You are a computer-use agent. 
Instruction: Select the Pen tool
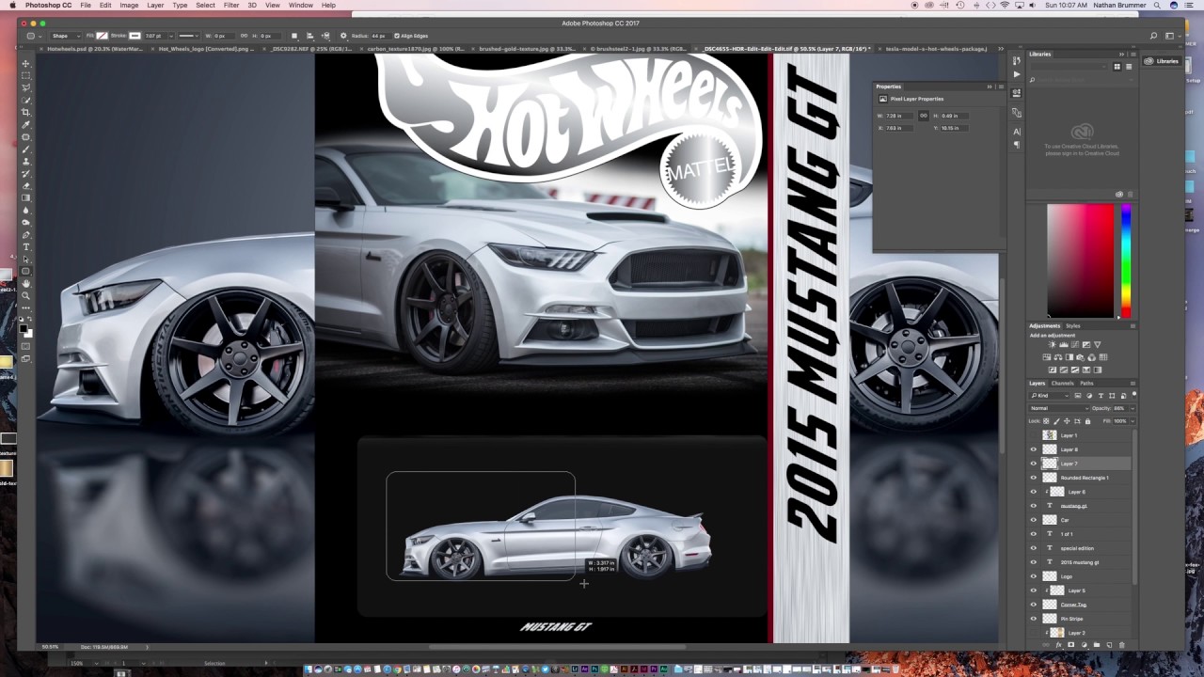pos(25,234)
